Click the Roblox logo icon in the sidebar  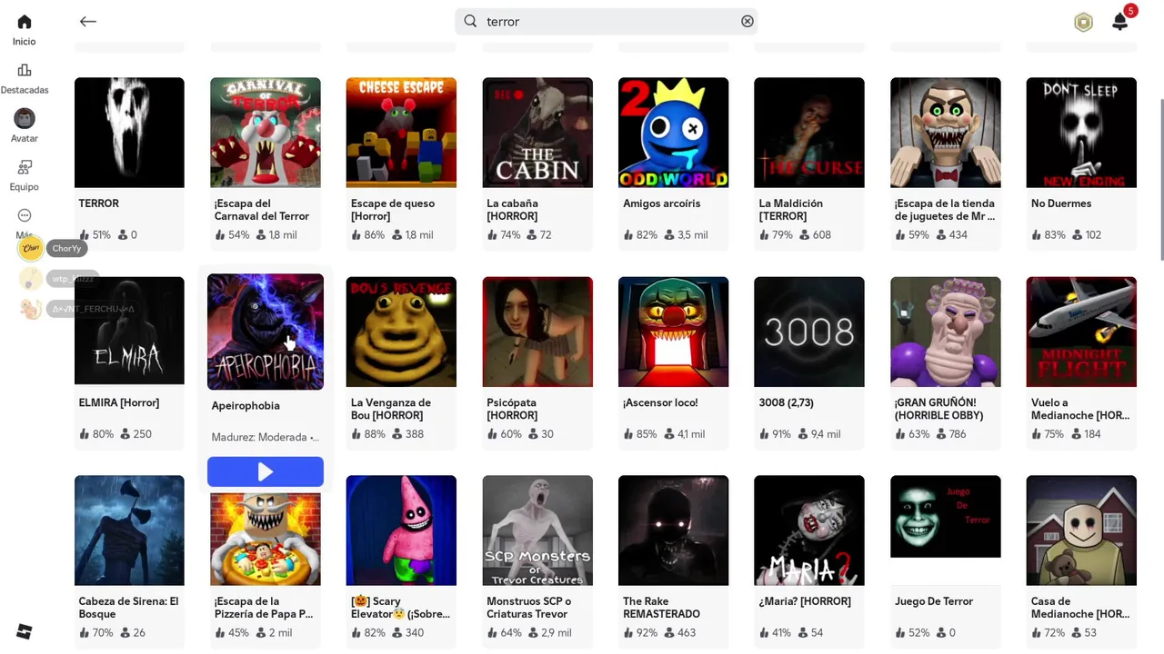(25, 632)
